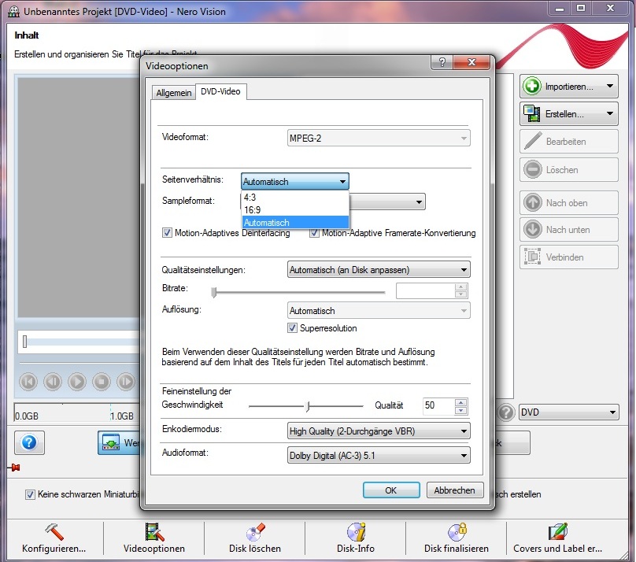Toggle the Superresolution checkbox

coord(292,327)
